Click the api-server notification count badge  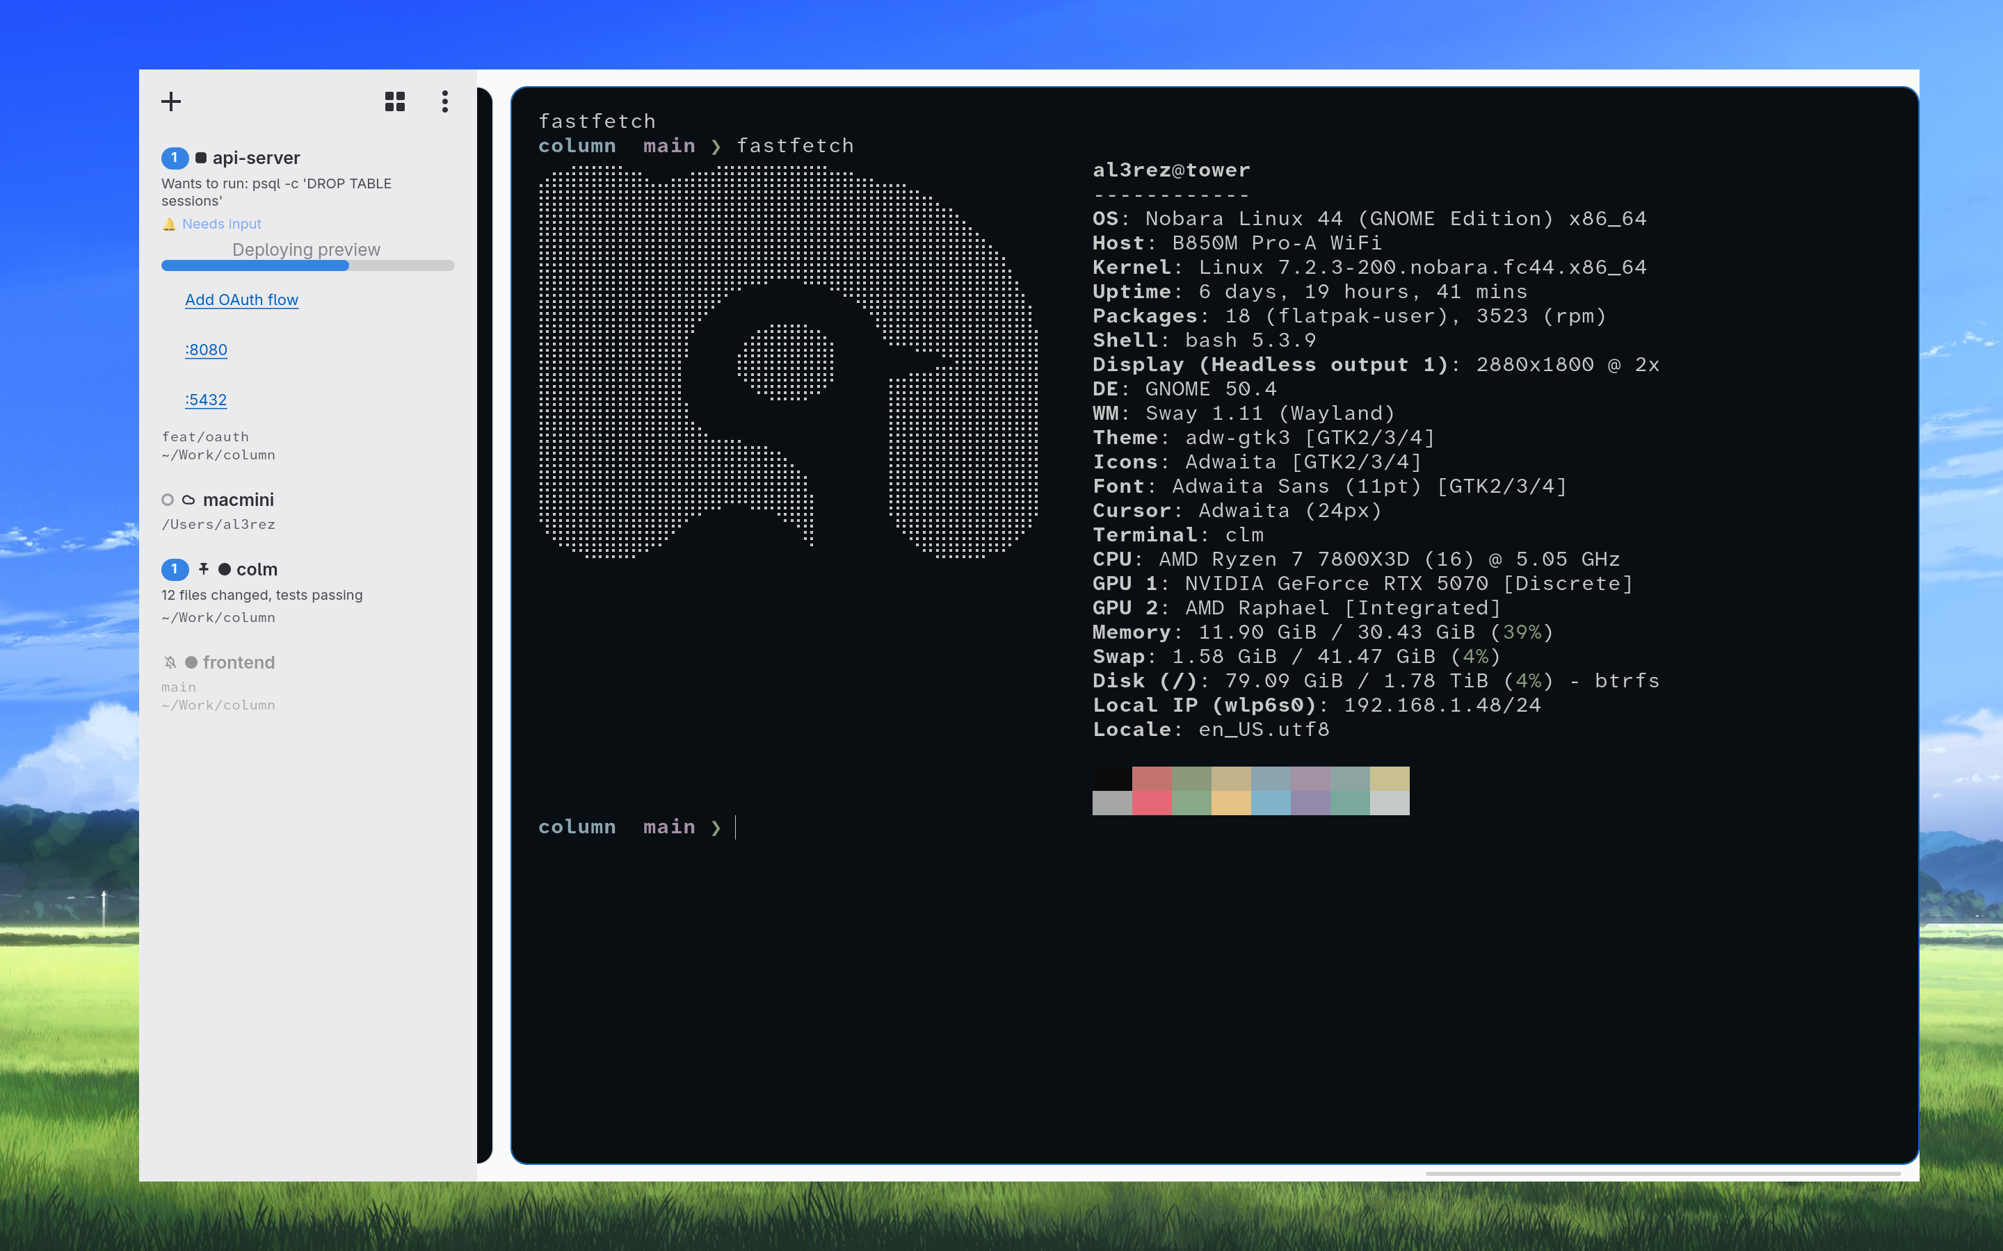pos(175,157)
